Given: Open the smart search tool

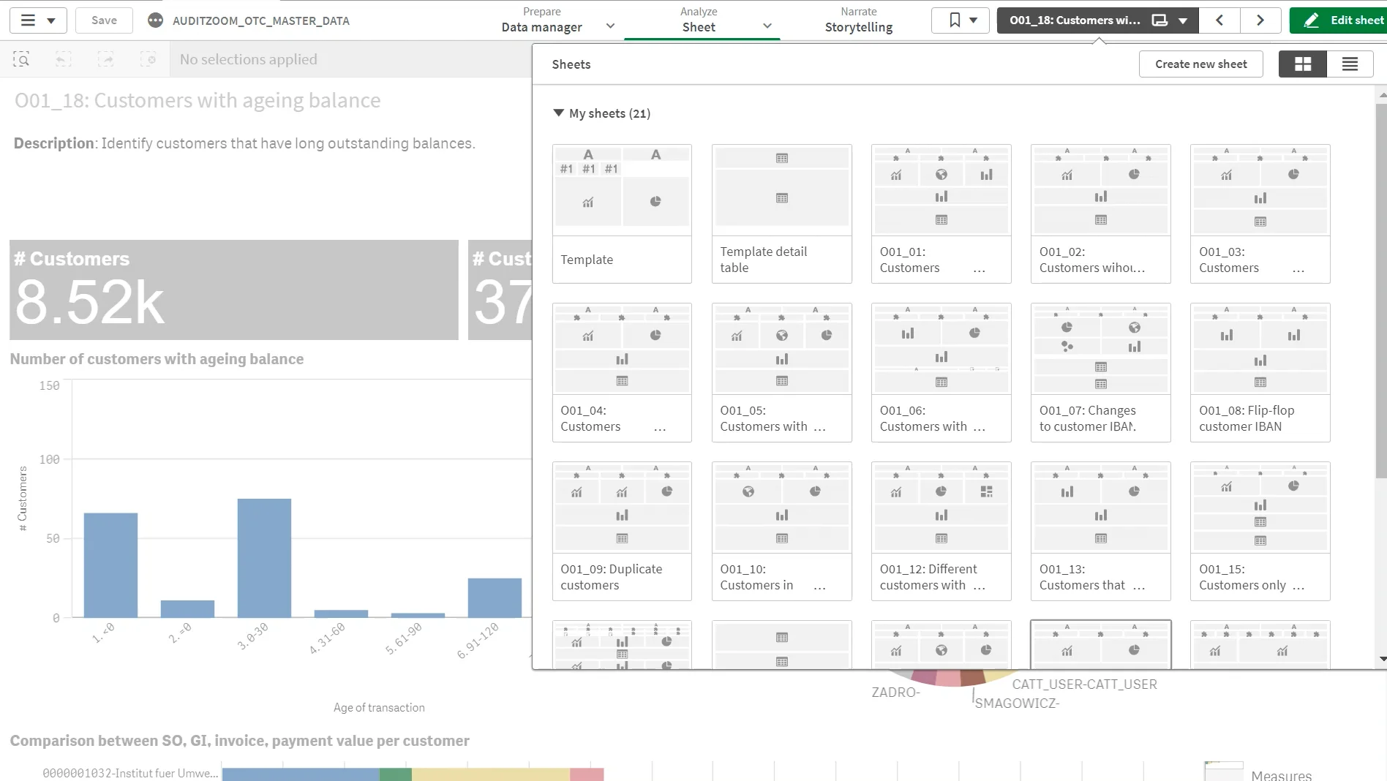Looking at the screenshot, I should point(21,59).
